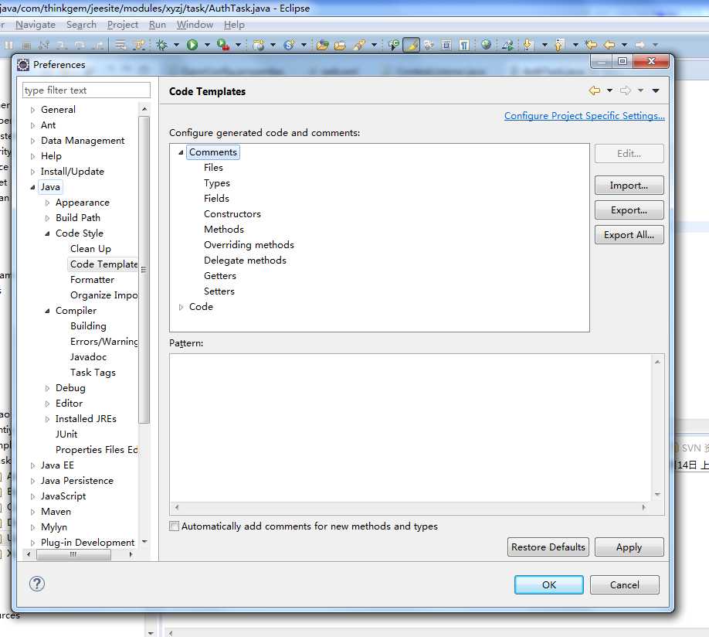Click the Back navigation arrow in main toolbar
This screenshot has width=709, height=637.
pos(609,44)
